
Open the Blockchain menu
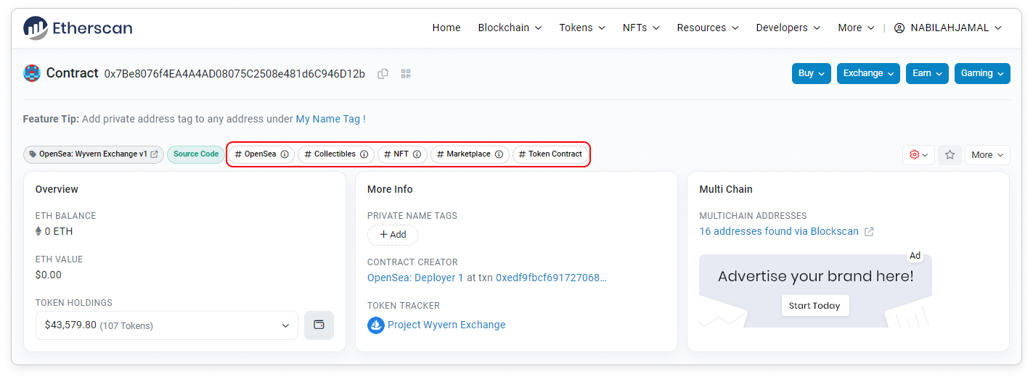[510, 28]
